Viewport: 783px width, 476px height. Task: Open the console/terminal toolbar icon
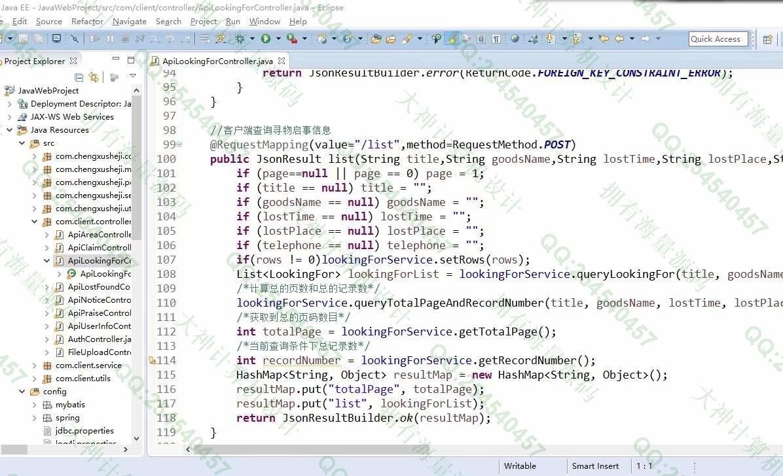[x=56, y=39]
